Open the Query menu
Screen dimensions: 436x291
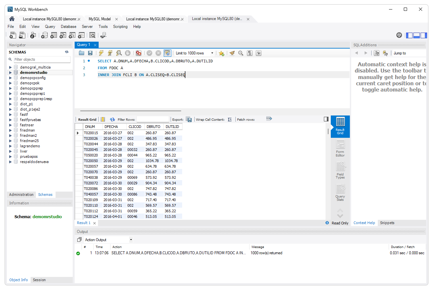click(50, 27)
